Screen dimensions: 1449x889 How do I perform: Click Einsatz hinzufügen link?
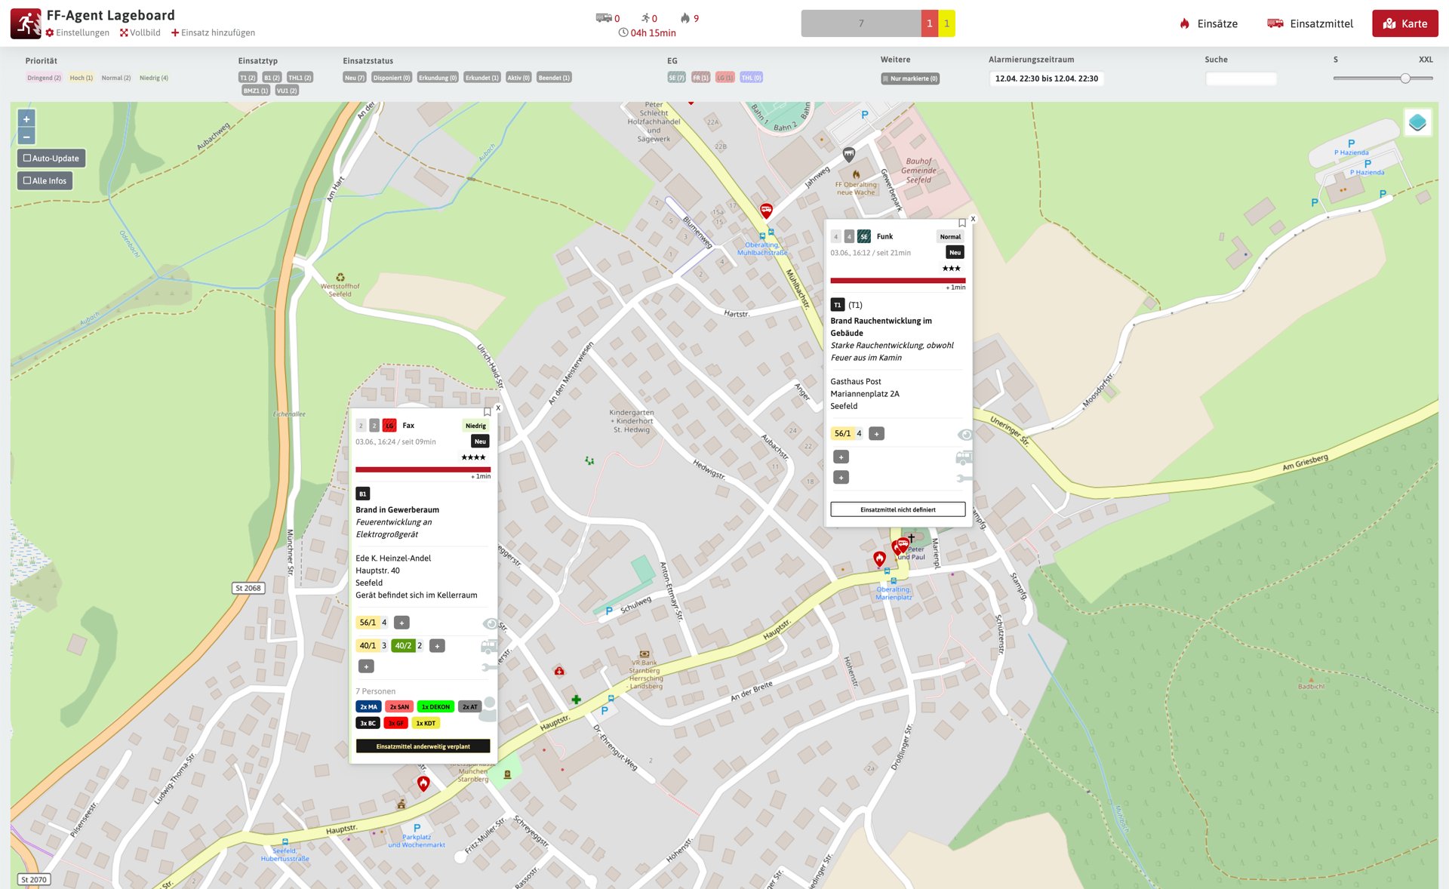213,32
